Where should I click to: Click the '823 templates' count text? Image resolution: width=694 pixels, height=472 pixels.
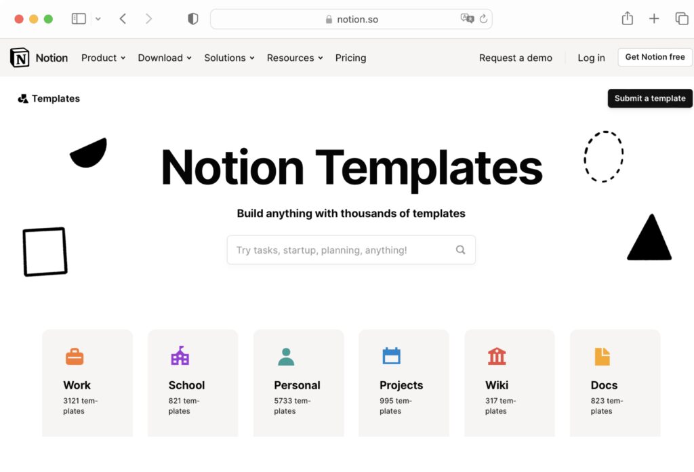pos(607,406)
